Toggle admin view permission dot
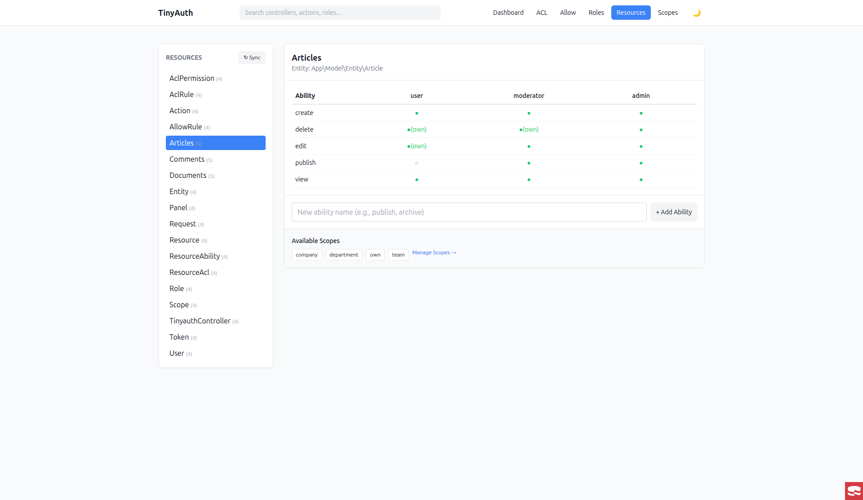The height and width of the screenshot is (500, 863). (641, 180)
